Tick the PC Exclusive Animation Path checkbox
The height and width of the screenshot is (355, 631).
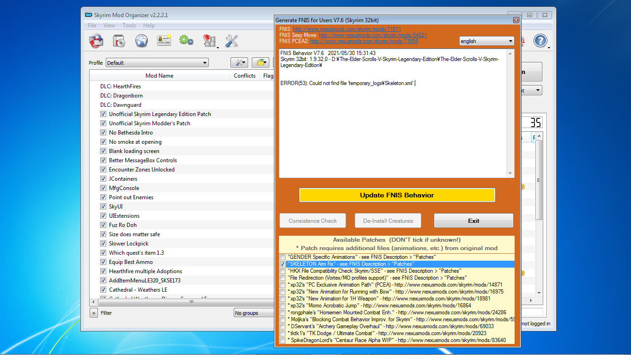(282, 285)
